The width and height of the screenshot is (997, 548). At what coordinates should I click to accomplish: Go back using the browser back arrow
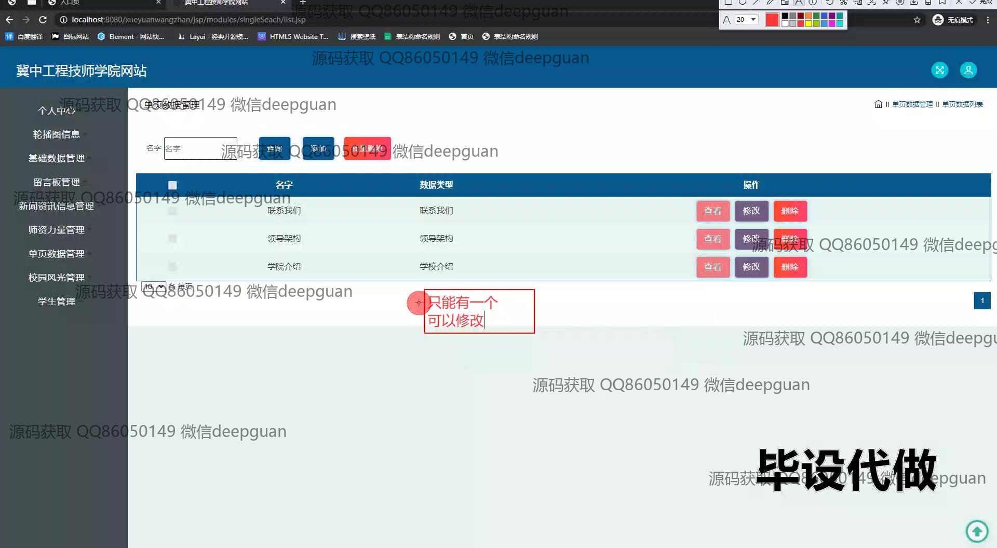pos(9,20)
